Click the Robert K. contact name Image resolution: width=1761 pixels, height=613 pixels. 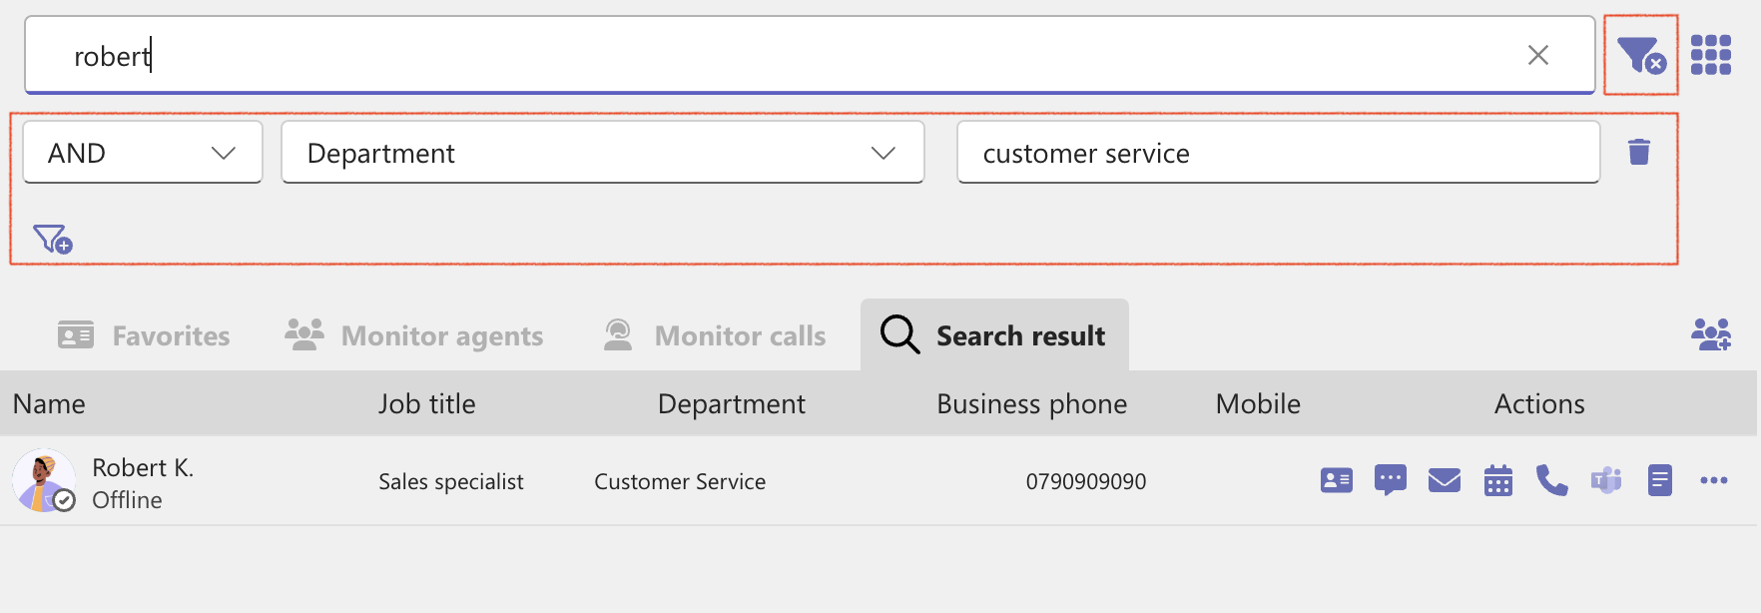point(143,467)
